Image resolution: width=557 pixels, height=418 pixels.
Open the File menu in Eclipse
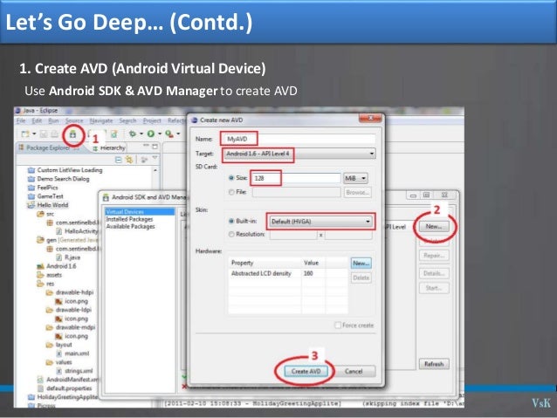coord(21,120)
